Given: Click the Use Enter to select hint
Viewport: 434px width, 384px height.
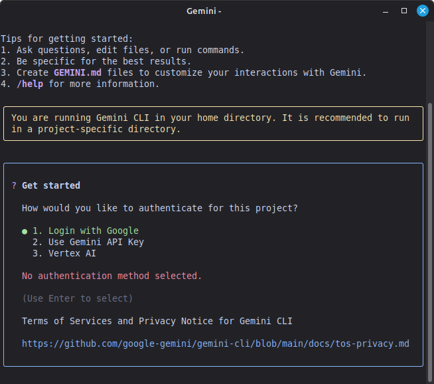Looking at the screenshot, I should pos(77,298).
